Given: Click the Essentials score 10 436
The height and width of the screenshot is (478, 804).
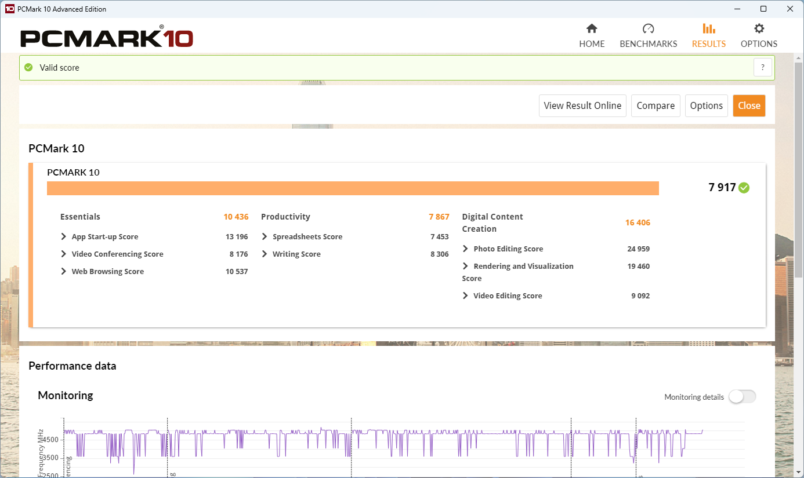Looking at the screenshot, I should coord(236,217).
